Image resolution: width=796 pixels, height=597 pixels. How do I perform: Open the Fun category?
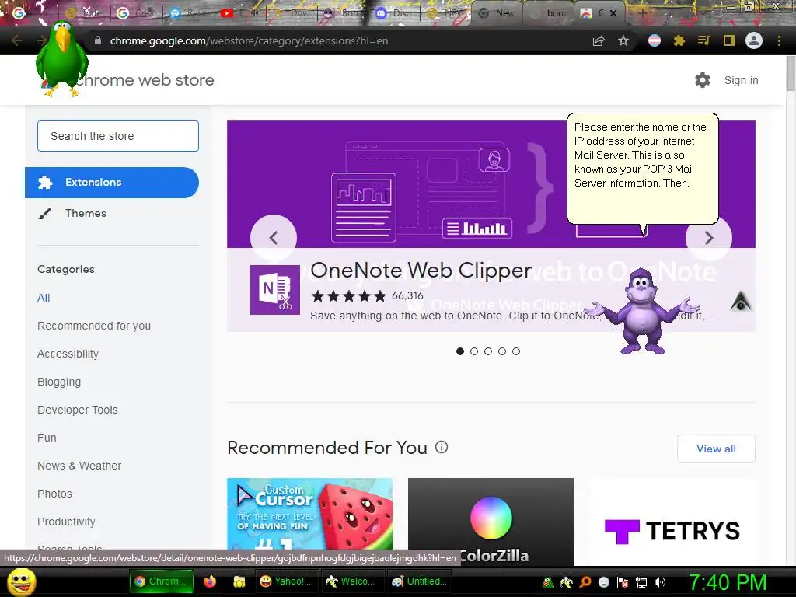(x=47, y=438)
